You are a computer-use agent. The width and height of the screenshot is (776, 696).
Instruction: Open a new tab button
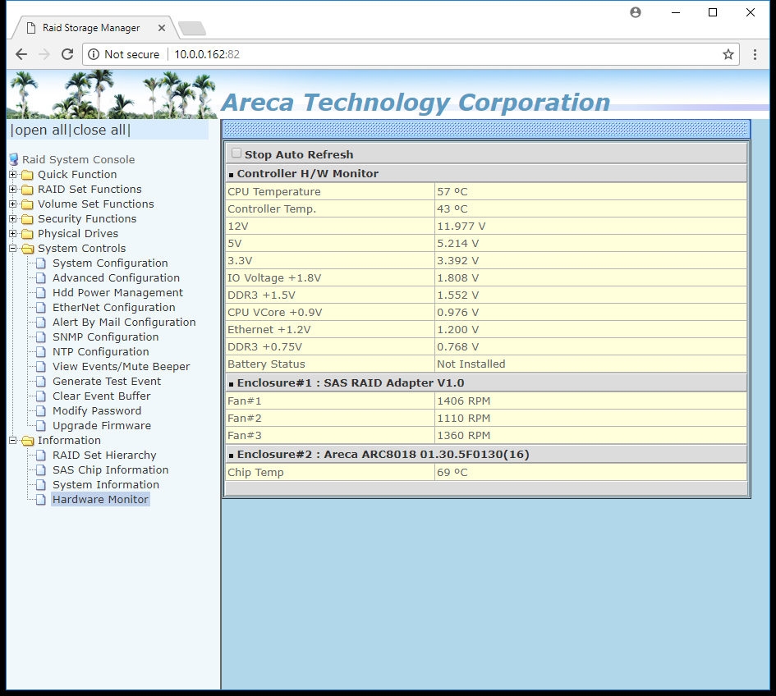click(x=192, y=29)
